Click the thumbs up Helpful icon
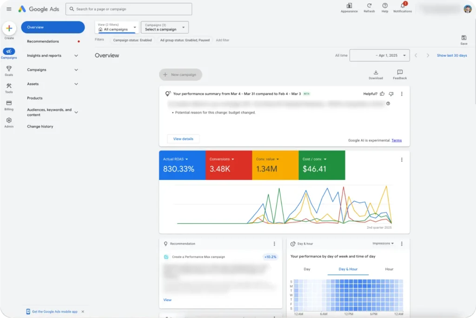The width and height of the screenshot is (476, 318). click(x=382, y=93)
